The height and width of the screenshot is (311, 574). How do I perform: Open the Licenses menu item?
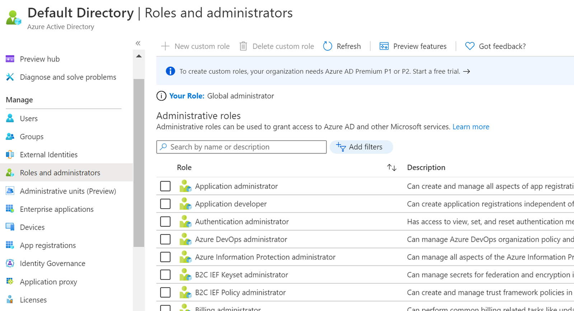[33, 300]
